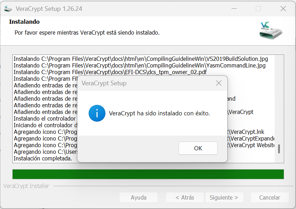Click OK in the success dialog
The image size is (296, 209).
point(198,148)
